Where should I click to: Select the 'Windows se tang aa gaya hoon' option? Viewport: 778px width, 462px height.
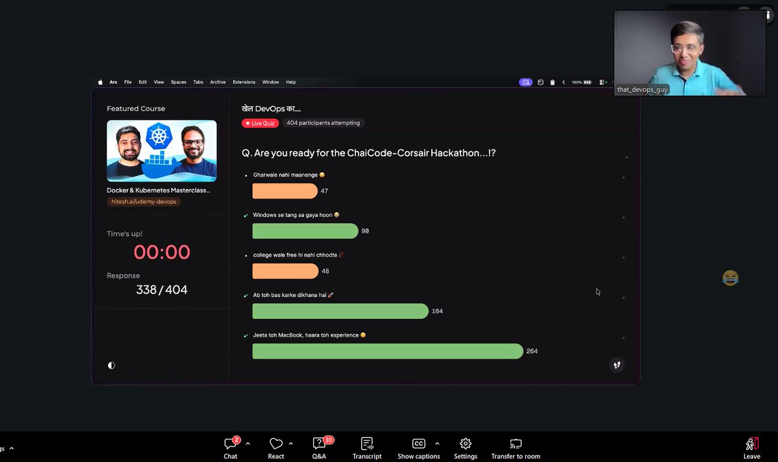pos(296,215)
